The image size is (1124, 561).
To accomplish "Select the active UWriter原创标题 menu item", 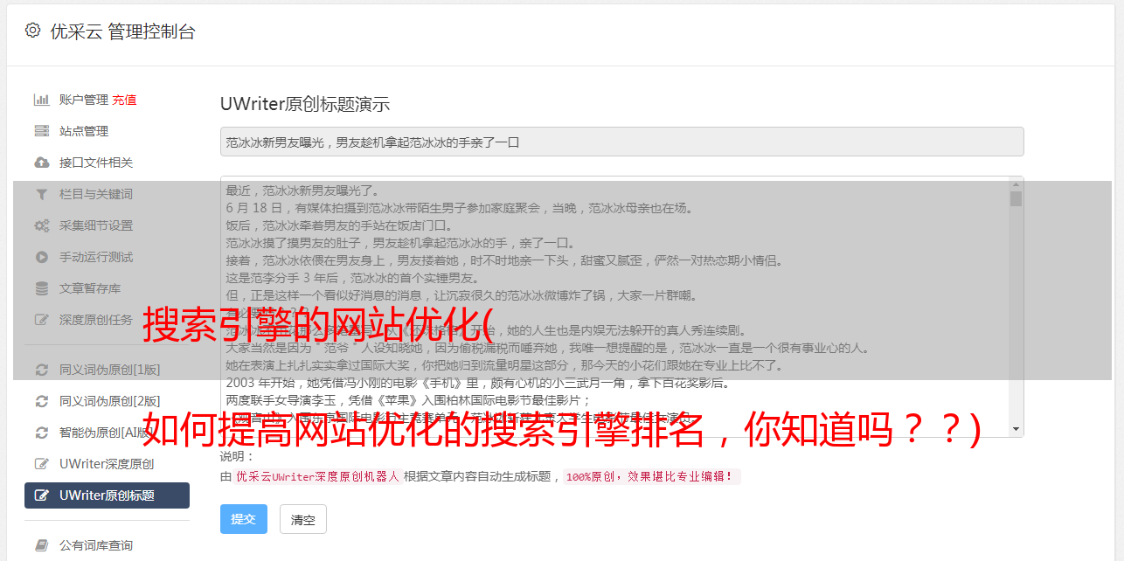I will tap(107, 495).
